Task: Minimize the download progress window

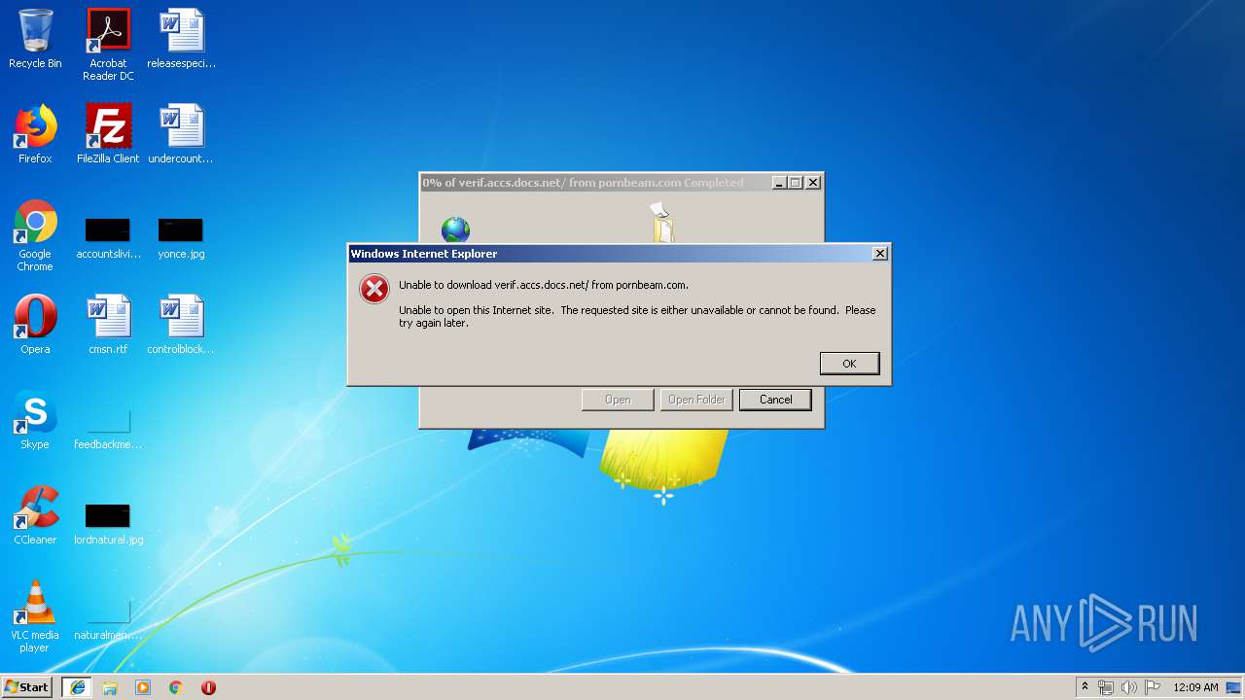Action: click(779, 183)
